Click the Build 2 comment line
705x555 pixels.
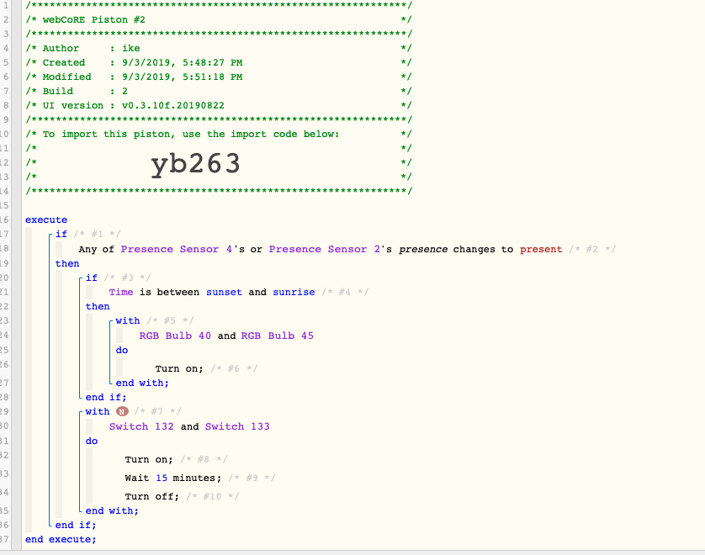coord(219,91)
